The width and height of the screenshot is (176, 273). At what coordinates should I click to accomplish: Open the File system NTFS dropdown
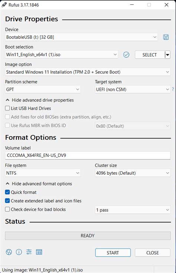pyautogui.click(x=43, y=173)
